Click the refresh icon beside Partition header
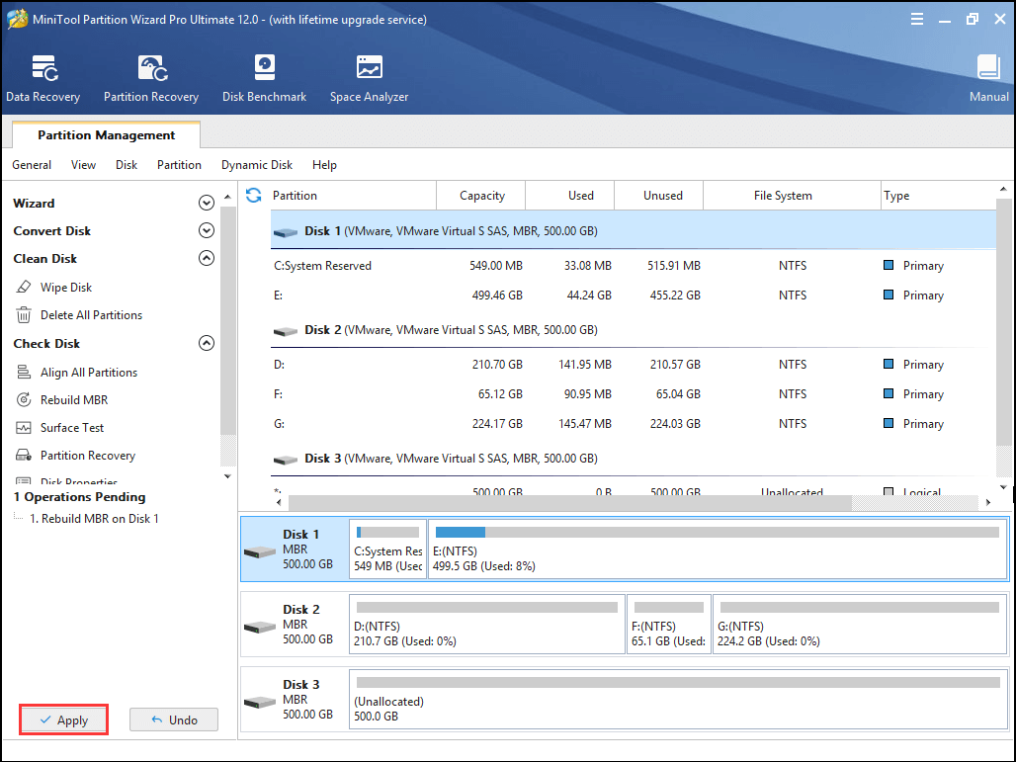1016x762 pixels. (253, 195)
